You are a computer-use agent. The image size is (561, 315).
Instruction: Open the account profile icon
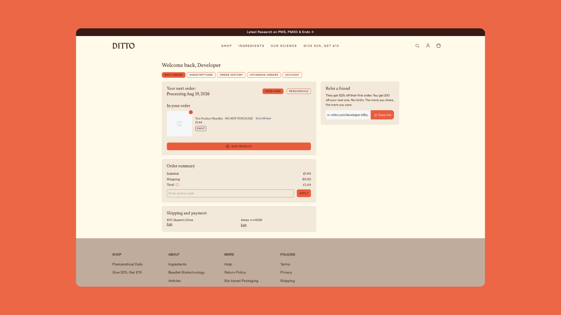(x=428, y=46)
